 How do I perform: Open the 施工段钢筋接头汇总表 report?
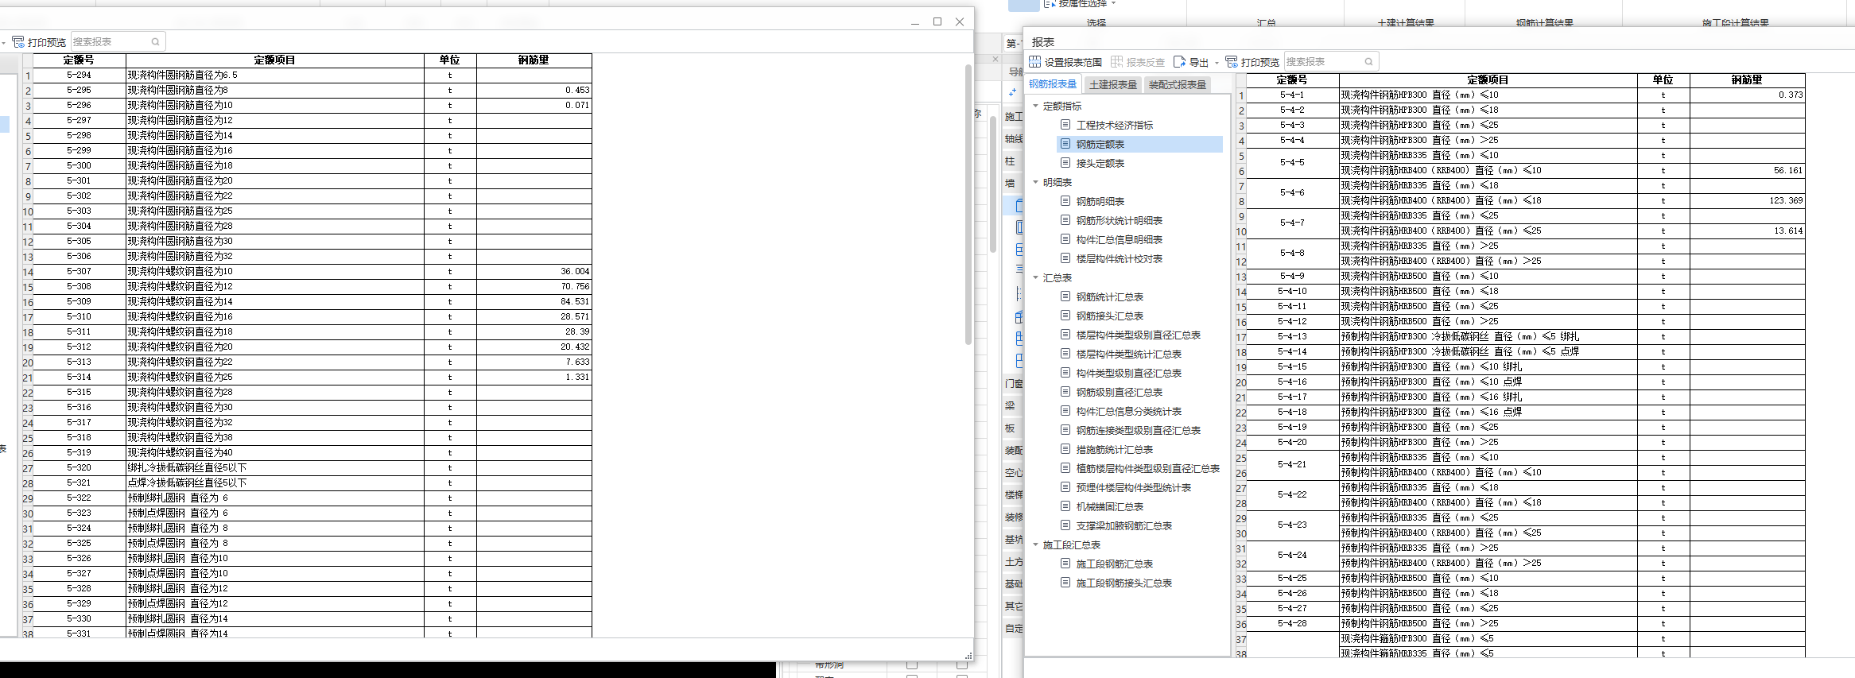pyautogui.click(x=1123, y=583)
